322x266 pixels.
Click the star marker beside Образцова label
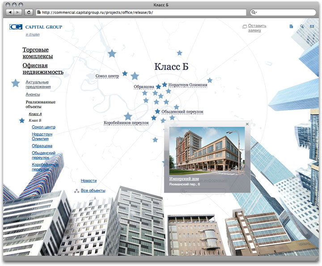158,87
